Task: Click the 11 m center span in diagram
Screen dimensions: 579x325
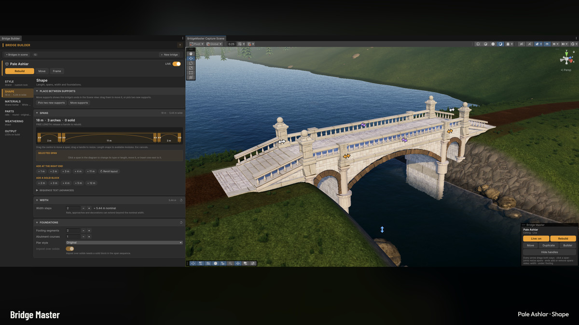Action: coord(109,137)
